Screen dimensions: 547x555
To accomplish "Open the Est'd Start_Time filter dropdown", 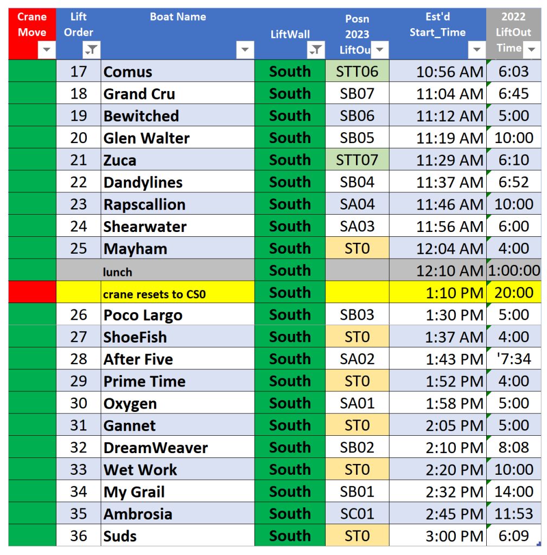I will click(x=477, y=50).
